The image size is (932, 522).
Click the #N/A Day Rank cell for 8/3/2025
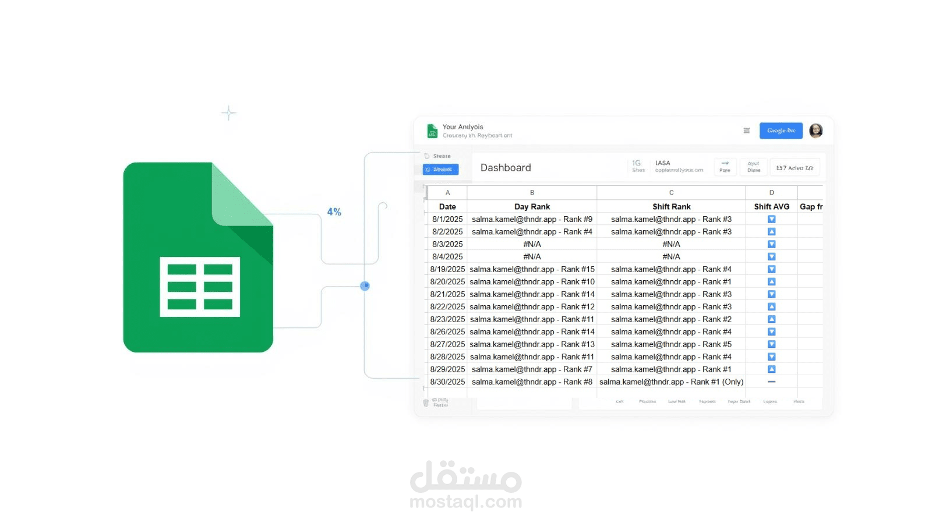tap(532, 244)
